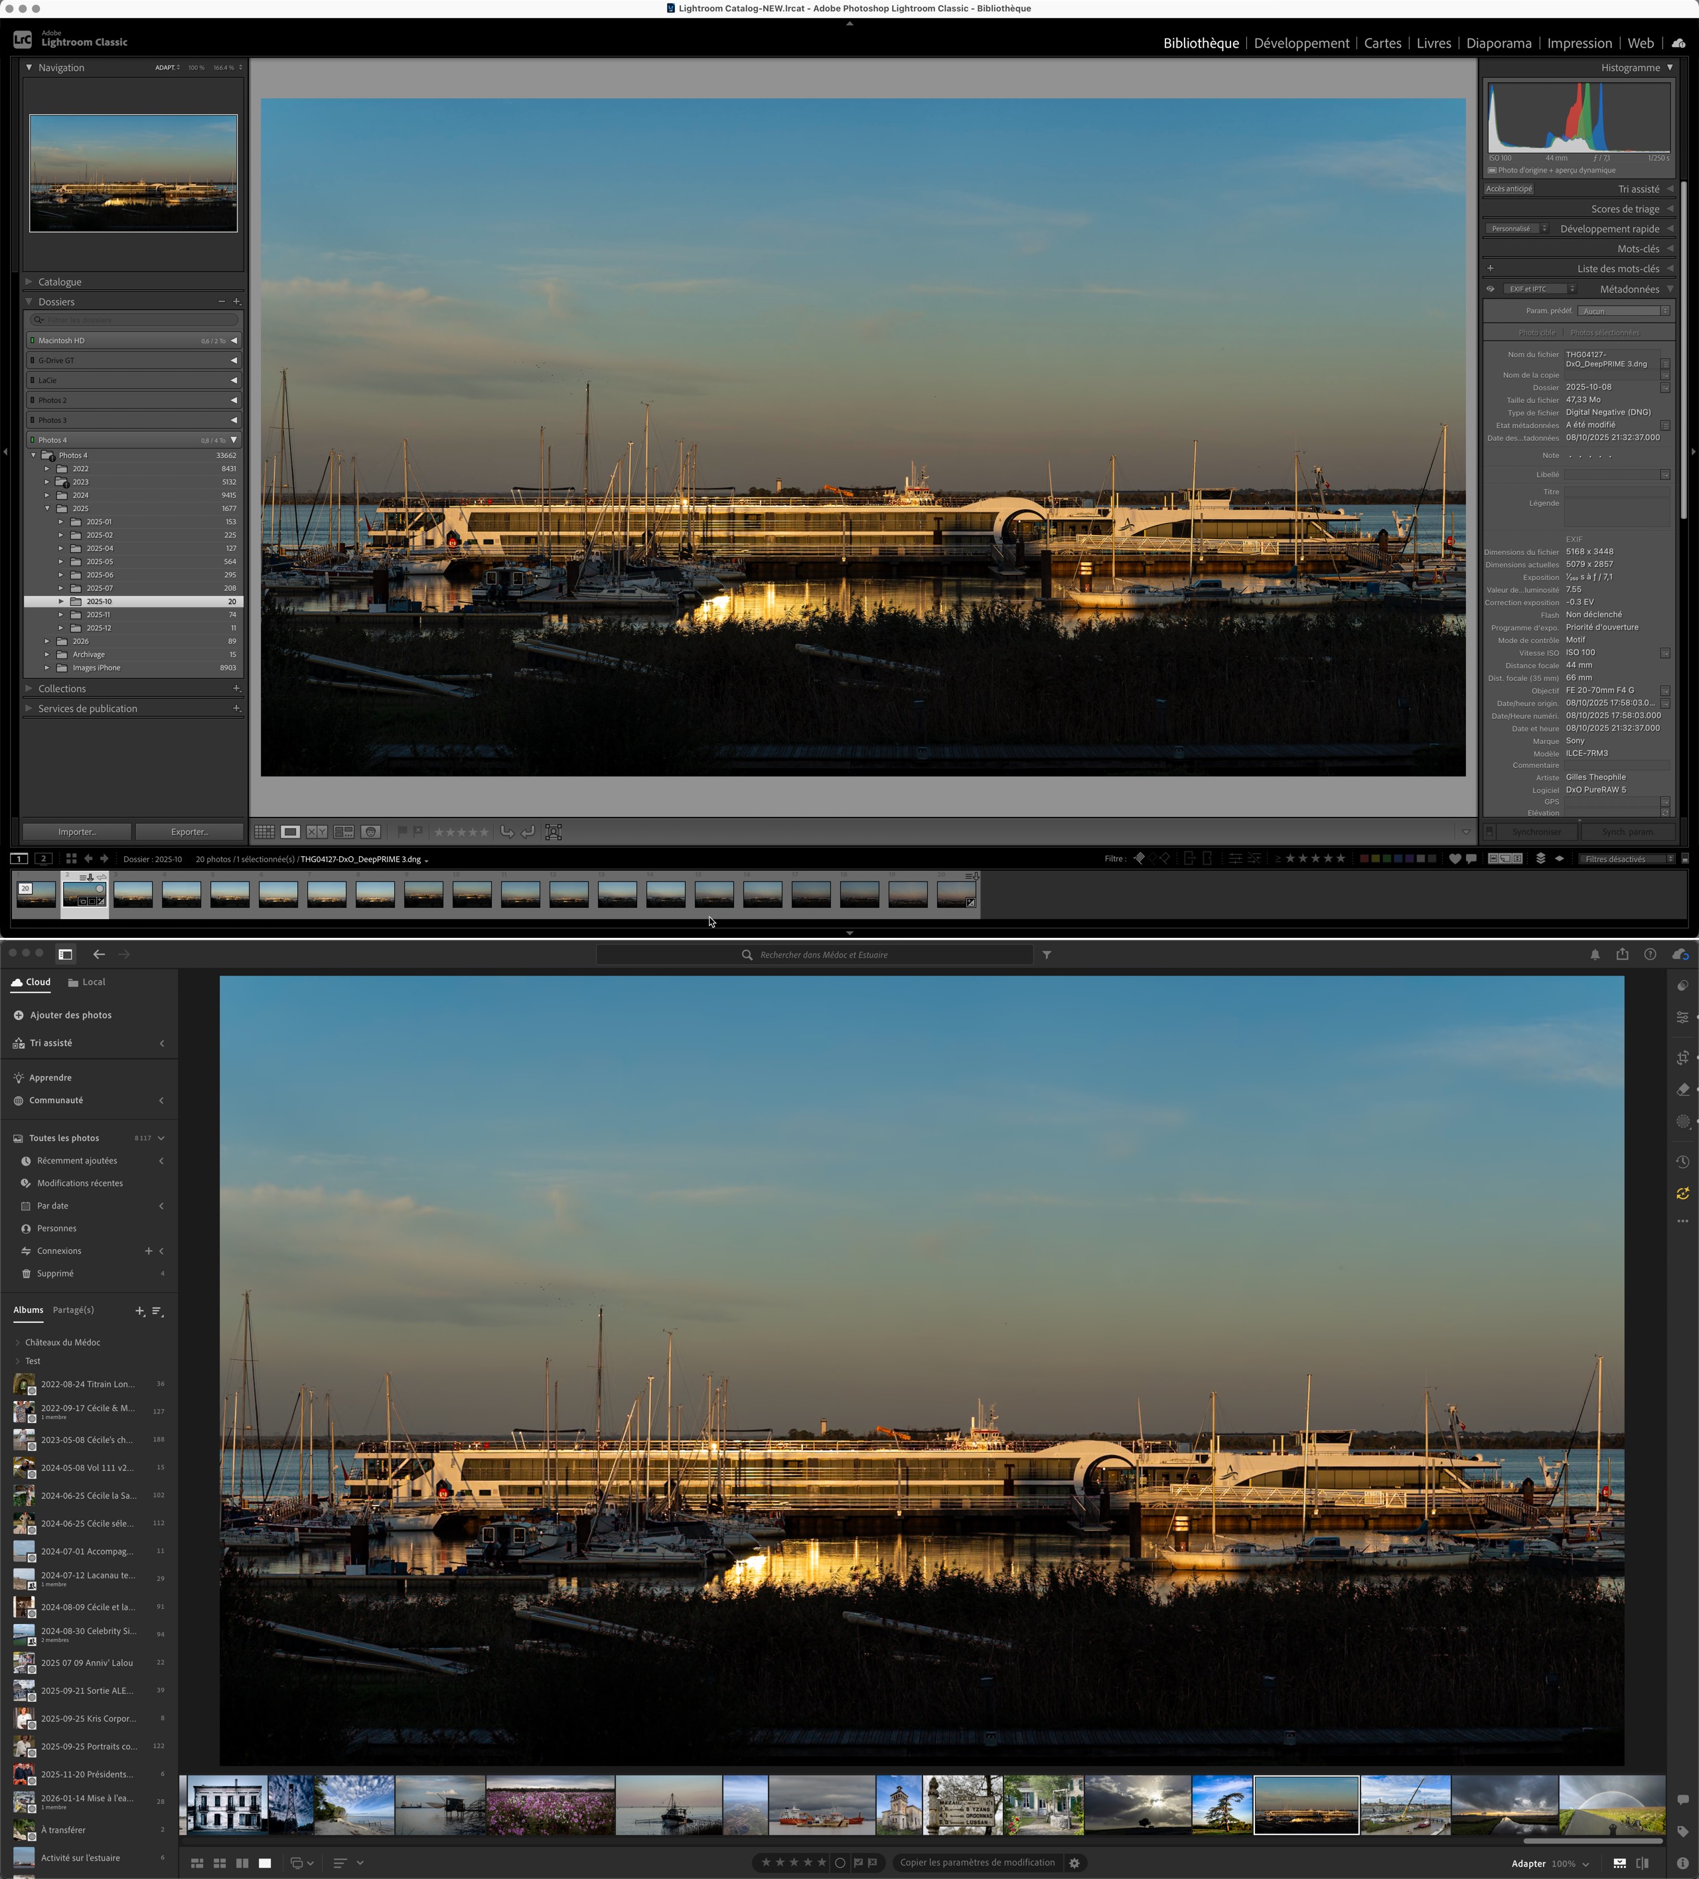Select the Local tab
The width and height of the screenshot is (1699, 1879).
pos(87,982)
